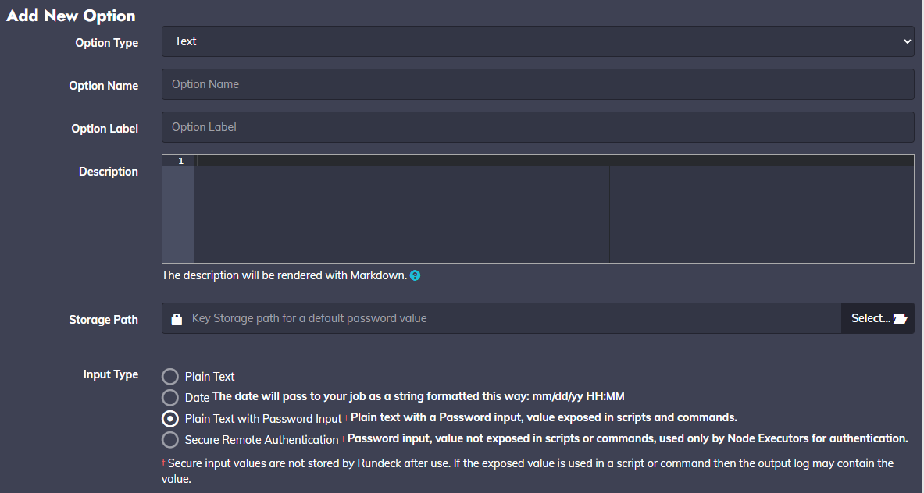This screenshot has width=924, height=493.
Task: Choose the Date input type radio
Action: point(170,397)
